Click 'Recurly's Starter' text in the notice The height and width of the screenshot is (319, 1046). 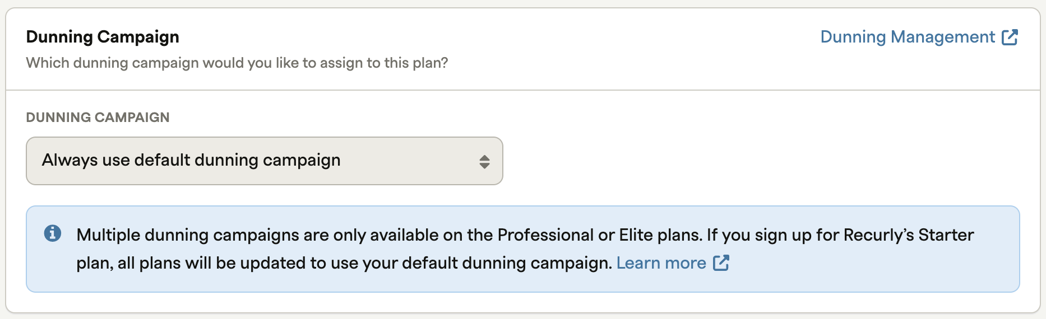[909, 234]
